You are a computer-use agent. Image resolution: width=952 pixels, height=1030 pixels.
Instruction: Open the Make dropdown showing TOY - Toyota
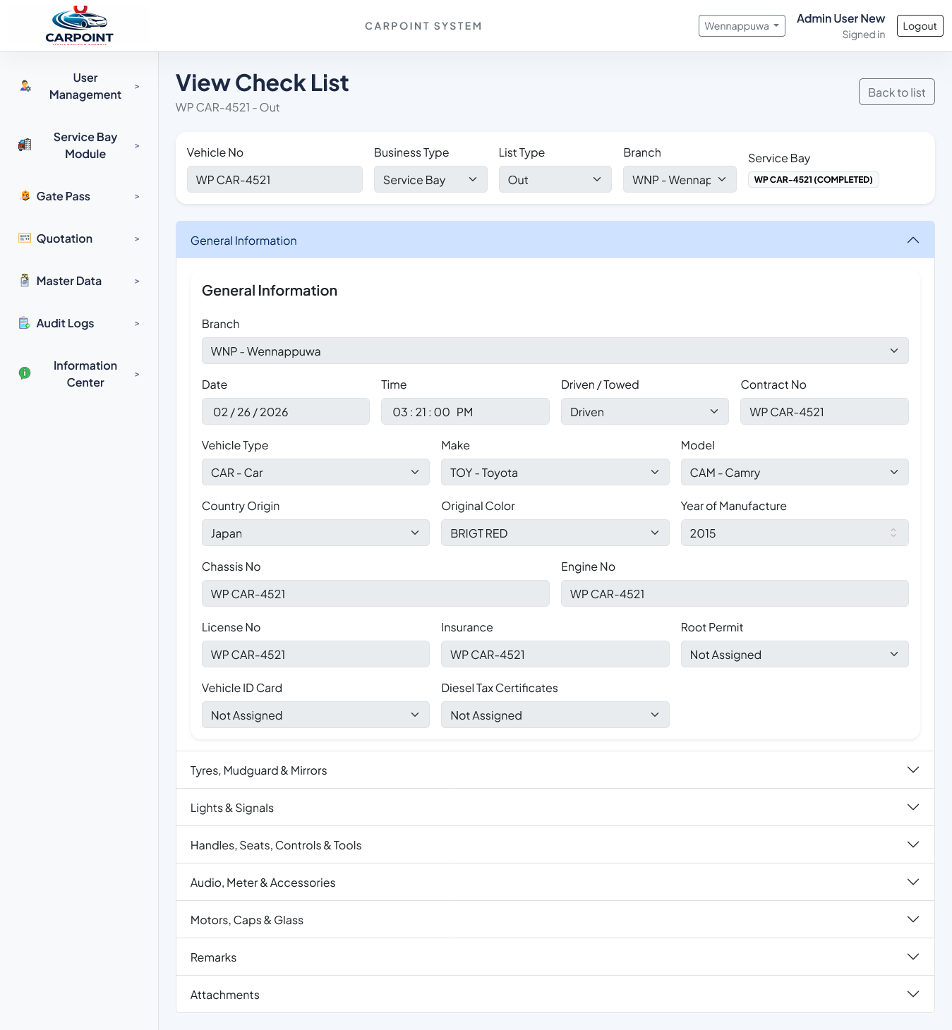(555, 472)
